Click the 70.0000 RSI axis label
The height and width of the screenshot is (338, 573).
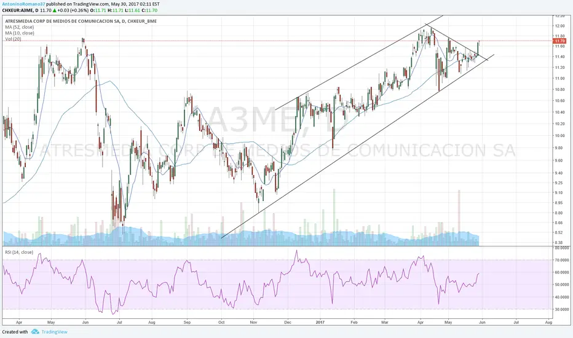click(x=563, y=260)
